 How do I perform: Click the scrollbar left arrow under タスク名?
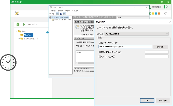coord(77,63)
